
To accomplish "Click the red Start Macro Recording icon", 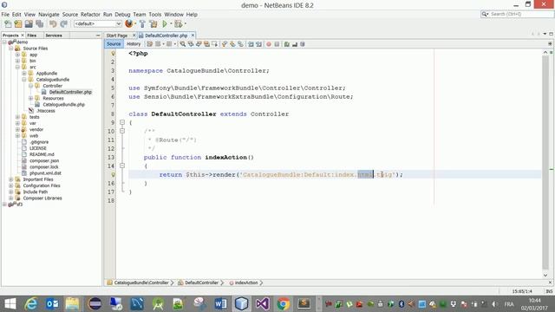I will pos(269,44).
